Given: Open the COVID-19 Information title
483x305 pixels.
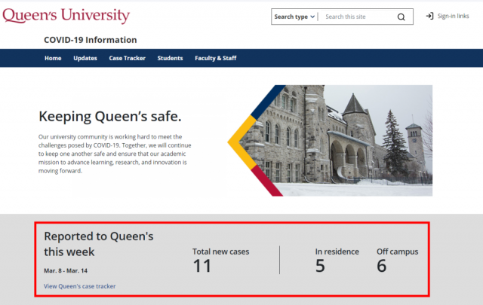Looking at the screenshot, I should (91, 40).
